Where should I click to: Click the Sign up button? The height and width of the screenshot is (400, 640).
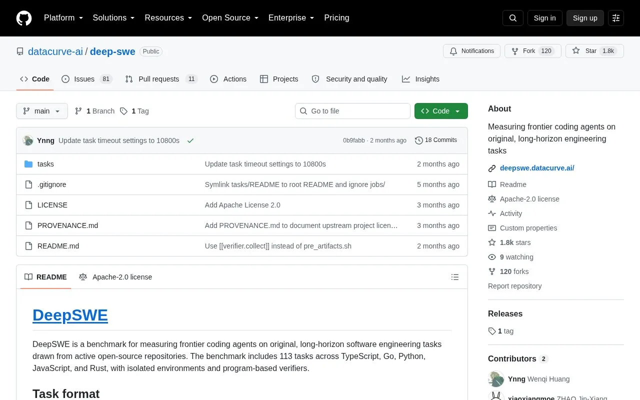click(x=585, y=18)
